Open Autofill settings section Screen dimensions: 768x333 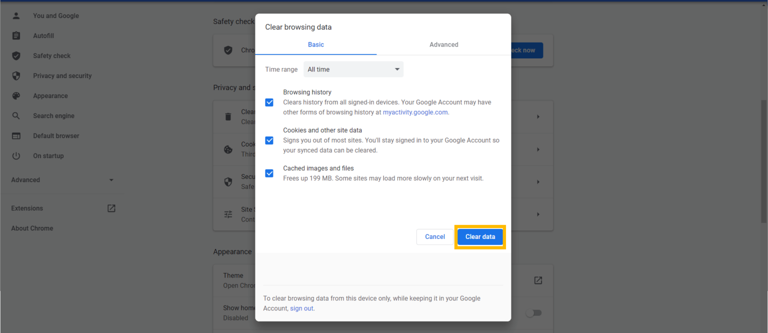(x=43, y=35)
